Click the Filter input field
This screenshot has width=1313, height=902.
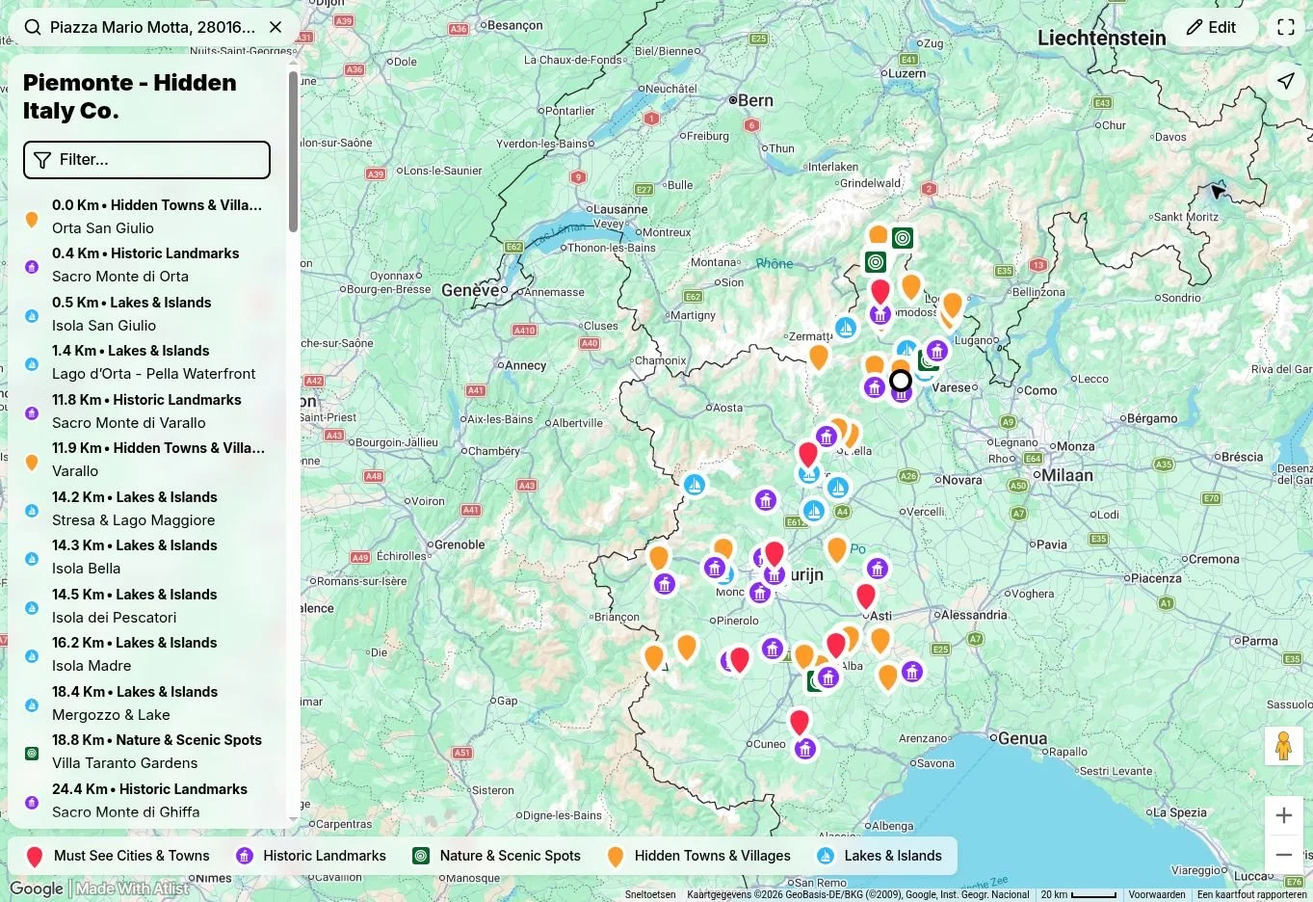point(146,160)
